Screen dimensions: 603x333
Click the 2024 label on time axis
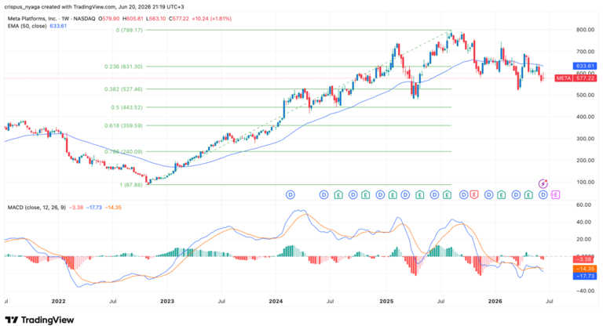276,302
